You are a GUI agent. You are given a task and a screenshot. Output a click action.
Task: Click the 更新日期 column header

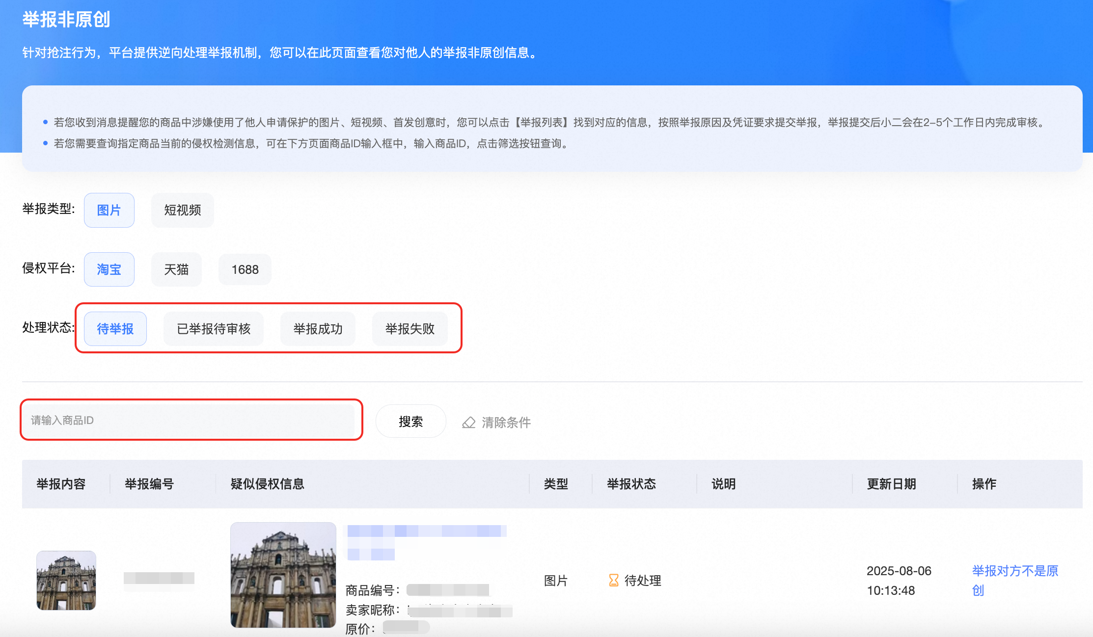[892, 484]
